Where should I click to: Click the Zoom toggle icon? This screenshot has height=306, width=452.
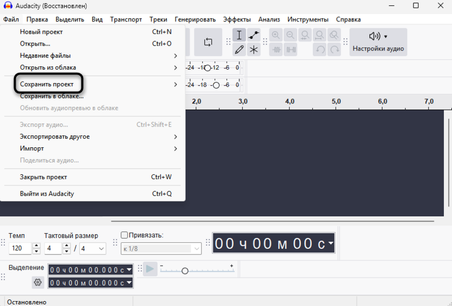[x=334, y=35]
